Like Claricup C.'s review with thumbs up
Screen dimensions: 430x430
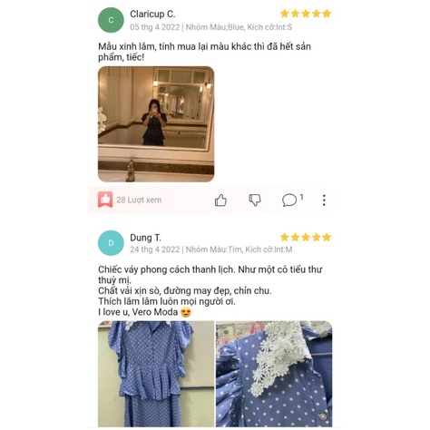point(220,200)
